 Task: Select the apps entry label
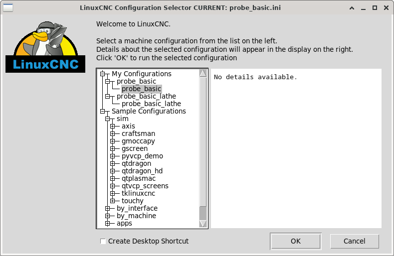(x=124, y=223)
